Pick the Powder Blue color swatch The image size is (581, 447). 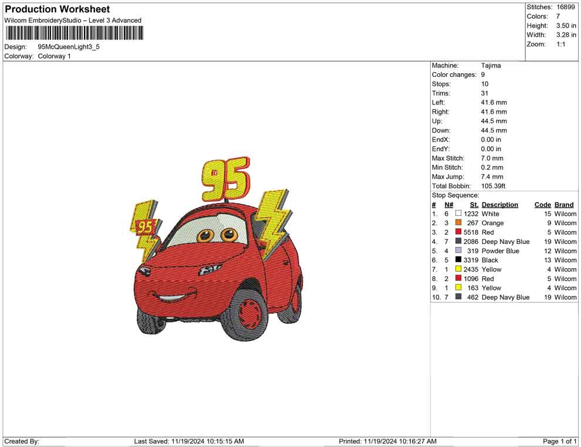point(458,250)
